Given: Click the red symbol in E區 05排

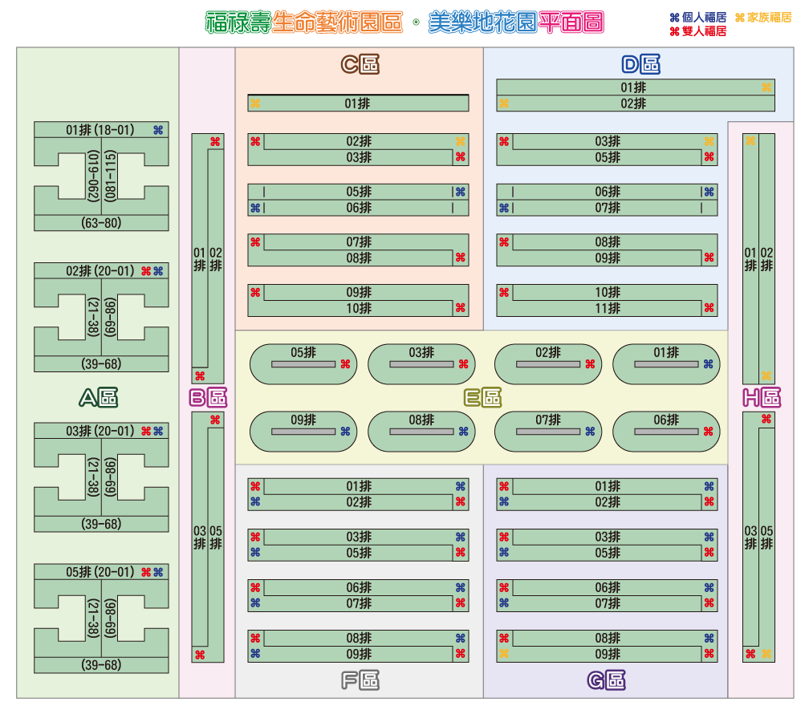Looking at the screenshot, I should 345,363.
